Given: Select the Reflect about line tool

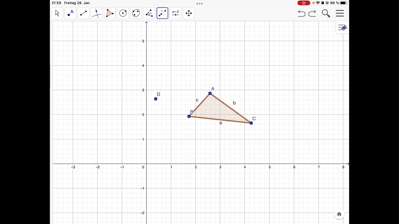Looking at the screenshot, I should pos(162,13).
